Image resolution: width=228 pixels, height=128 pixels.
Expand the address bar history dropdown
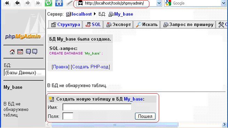pyautogui.click(x=159, y=3)
